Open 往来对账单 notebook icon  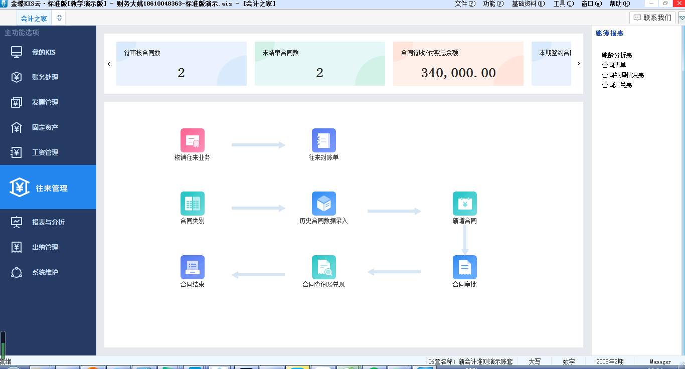tap(324, 140)
